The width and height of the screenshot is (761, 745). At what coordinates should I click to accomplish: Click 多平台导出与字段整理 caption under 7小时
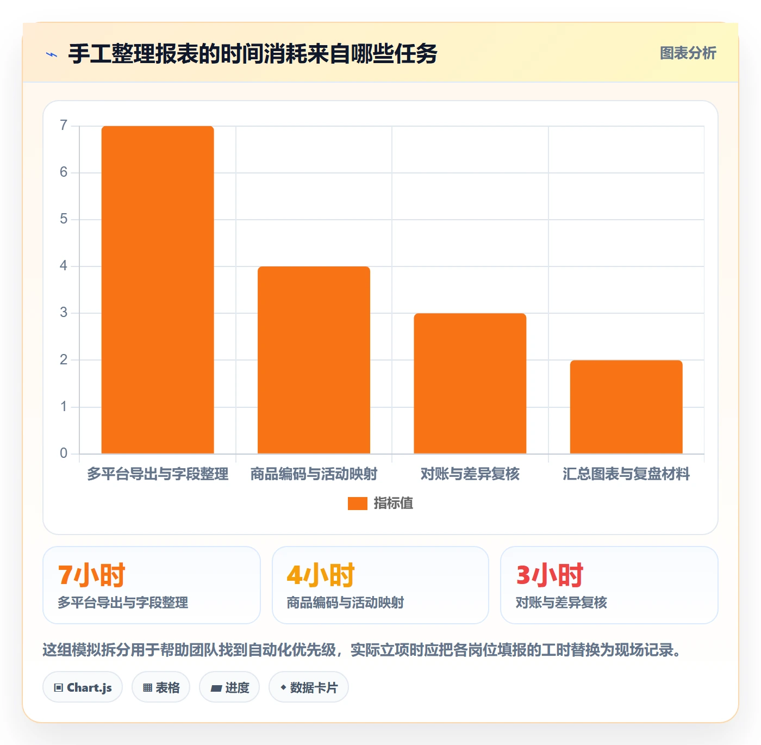tap(123, 603)
